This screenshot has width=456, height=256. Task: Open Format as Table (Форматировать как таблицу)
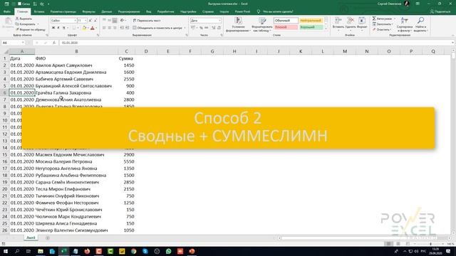point(262,24)
